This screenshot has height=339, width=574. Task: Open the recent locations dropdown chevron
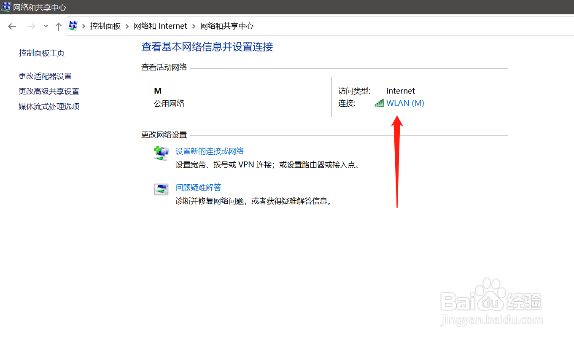(45, 26)
